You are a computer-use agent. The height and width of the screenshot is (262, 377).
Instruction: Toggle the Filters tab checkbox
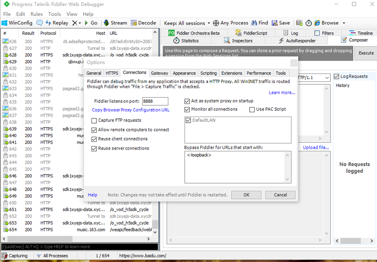[x=317, y=33]
